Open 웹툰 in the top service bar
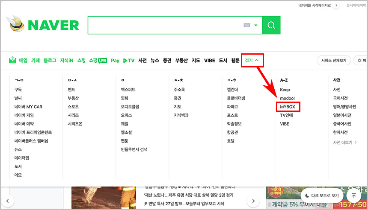This screenshot has width=368, height=210. coord(235,61)
